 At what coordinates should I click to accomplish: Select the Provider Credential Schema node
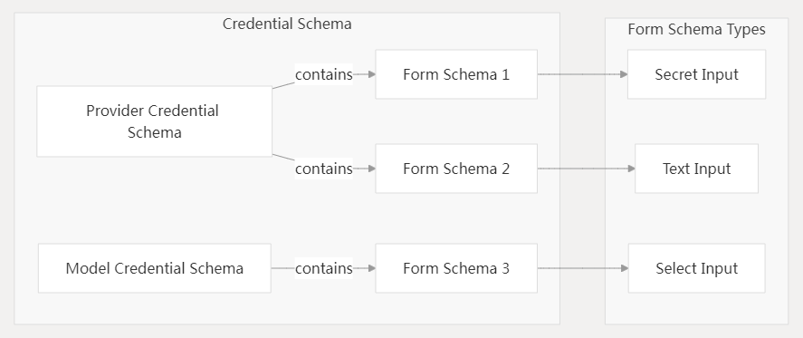(x=154, y=121)
